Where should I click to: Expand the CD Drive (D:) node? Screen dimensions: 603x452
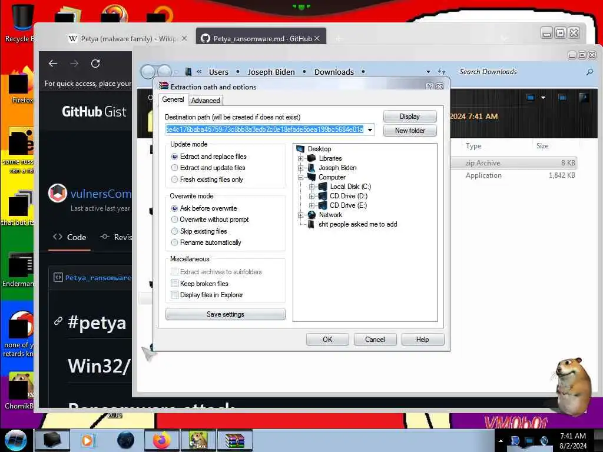coord(312,196)
